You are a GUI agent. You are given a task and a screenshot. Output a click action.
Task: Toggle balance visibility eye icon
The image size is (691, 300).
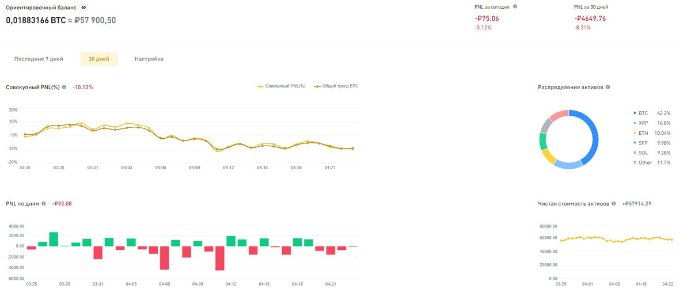[x=83, y=7]
